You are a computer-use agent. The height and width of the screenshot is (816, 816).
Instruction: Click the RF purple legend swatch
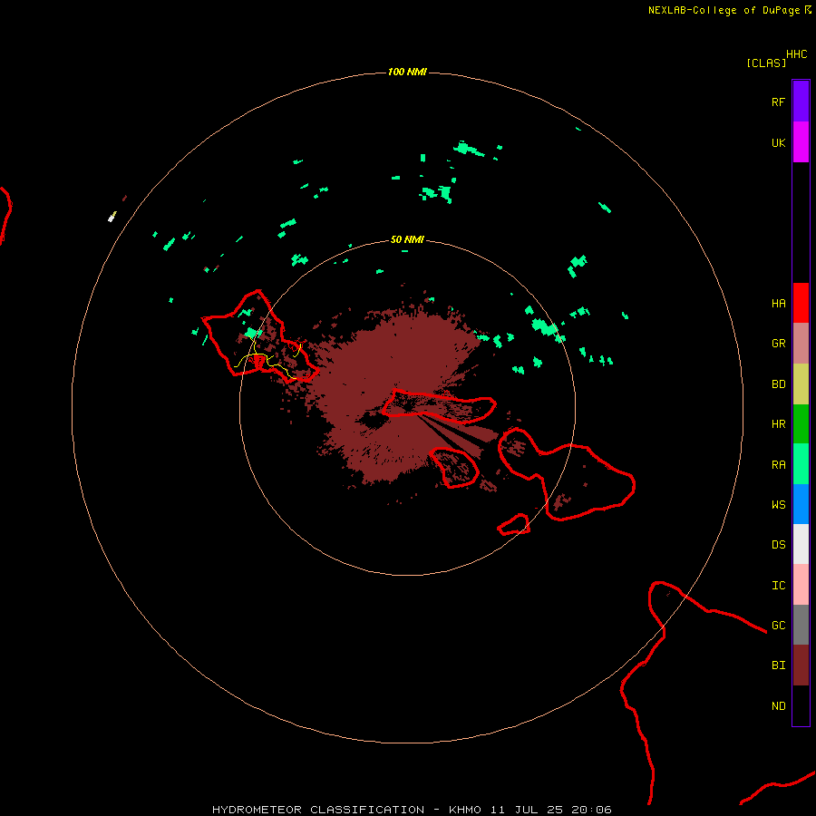click(801, 102)
